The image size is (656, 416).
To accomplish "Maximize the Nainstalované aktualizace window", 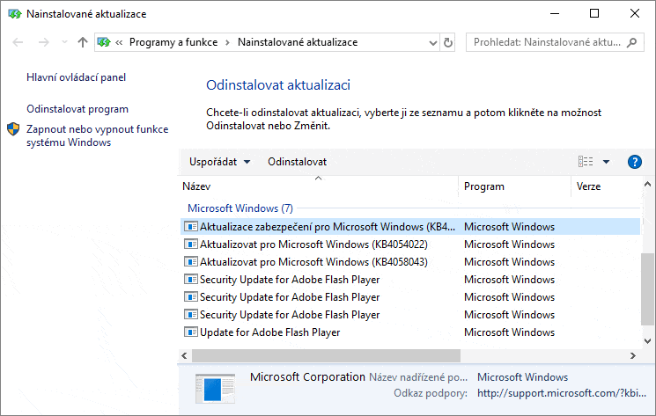I will point(594,13).
